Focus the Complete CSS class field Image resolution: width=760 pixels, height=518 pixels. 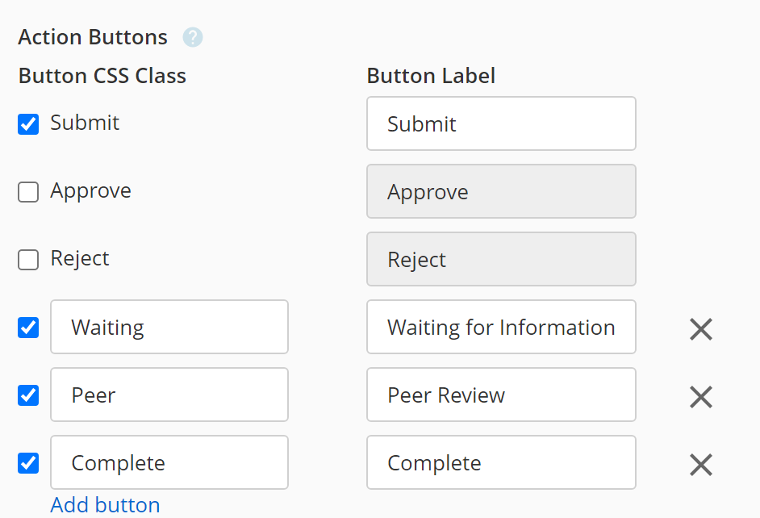(169, 462)
